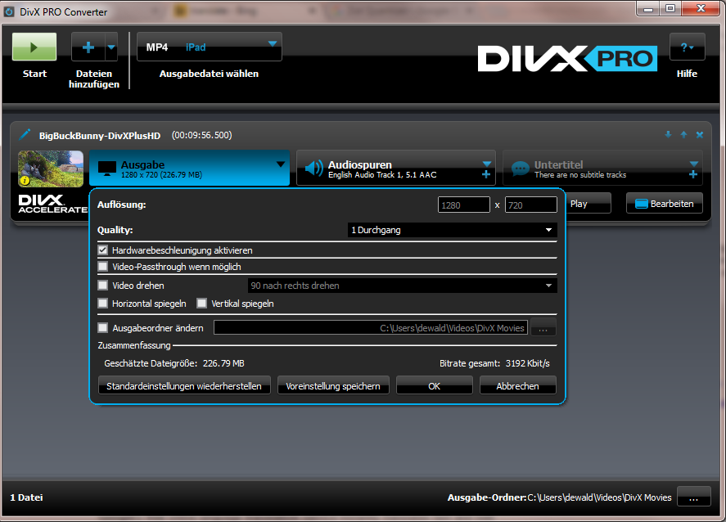Click the 1 Datei status text
This screenshot has width=726, height=522.
tap(26, 497)
